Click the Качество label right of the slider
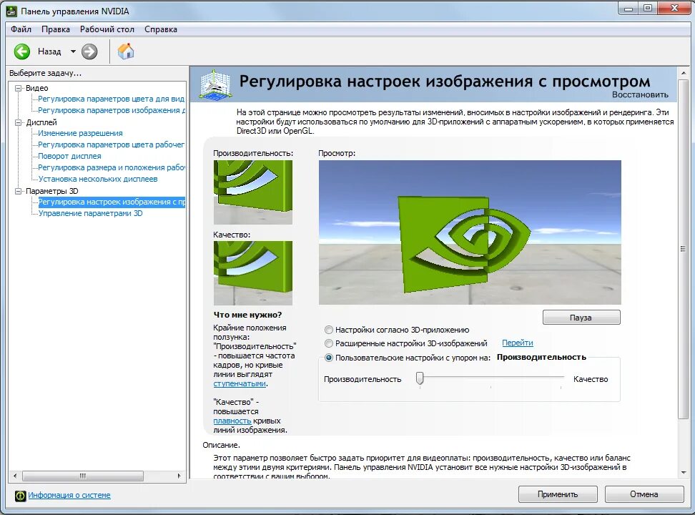This screenshot has height=515, width=695. coord(591,379)
